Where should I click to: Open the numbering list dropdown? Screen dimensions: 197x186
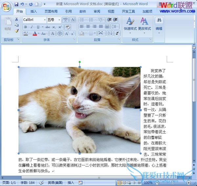pos(95,20)
